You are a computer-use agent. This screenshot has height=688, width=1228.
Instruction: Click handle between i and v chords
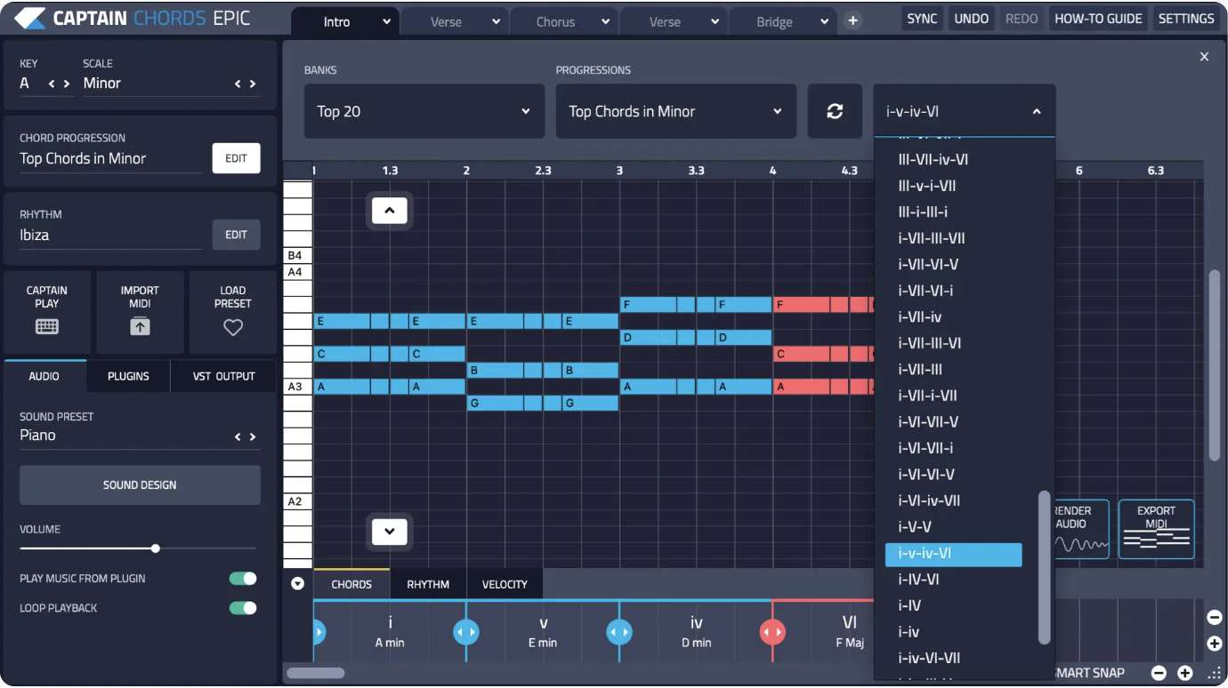466,632
